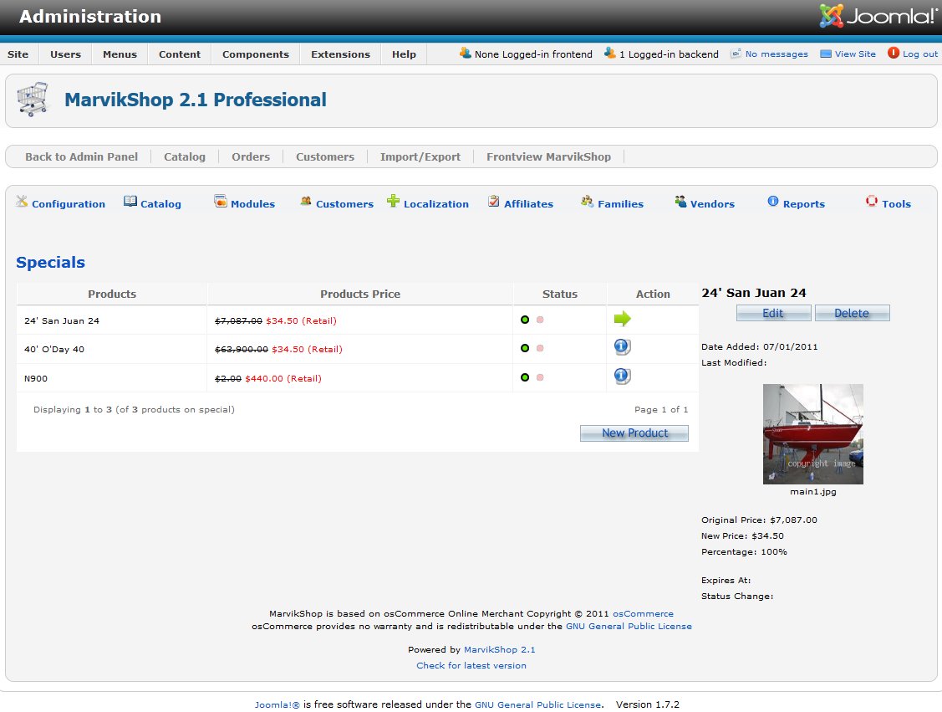Click green arrow for 24' San Juan 24
The image size is (942, 712).
pos(623,319)
